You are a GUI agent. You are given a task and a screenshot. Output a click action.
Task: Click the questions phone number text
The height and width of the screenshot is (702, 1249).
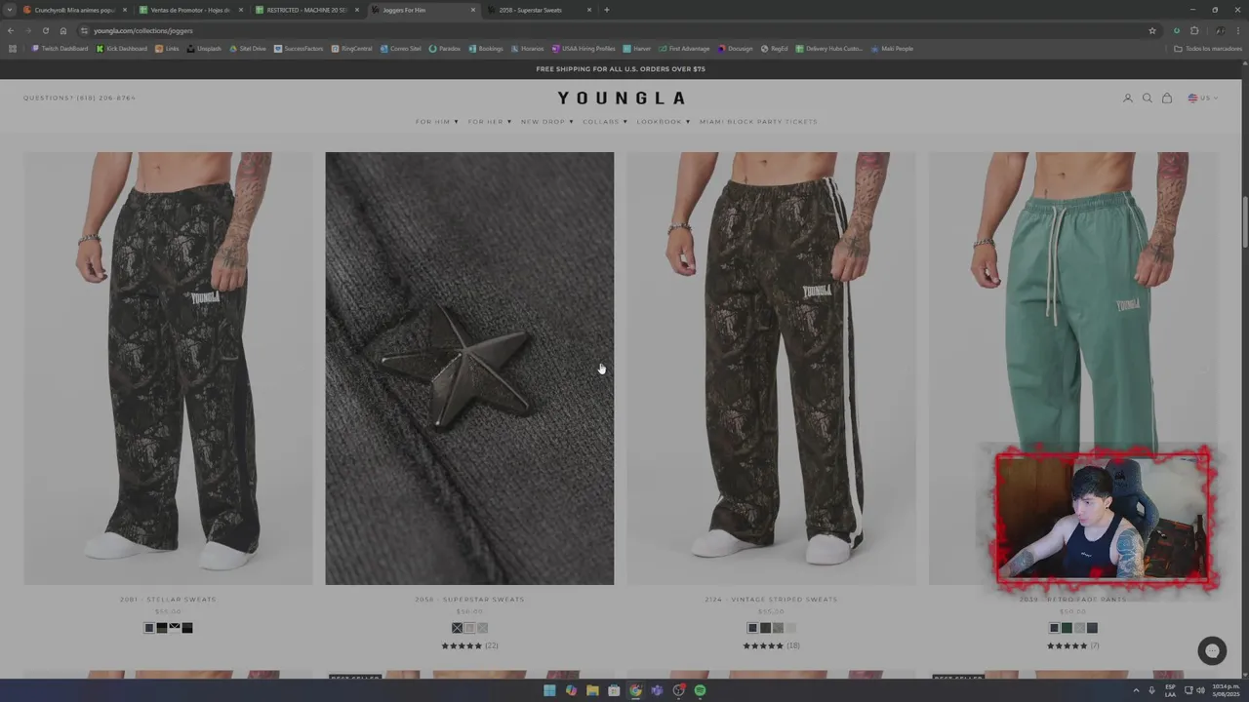coord(80,98)
